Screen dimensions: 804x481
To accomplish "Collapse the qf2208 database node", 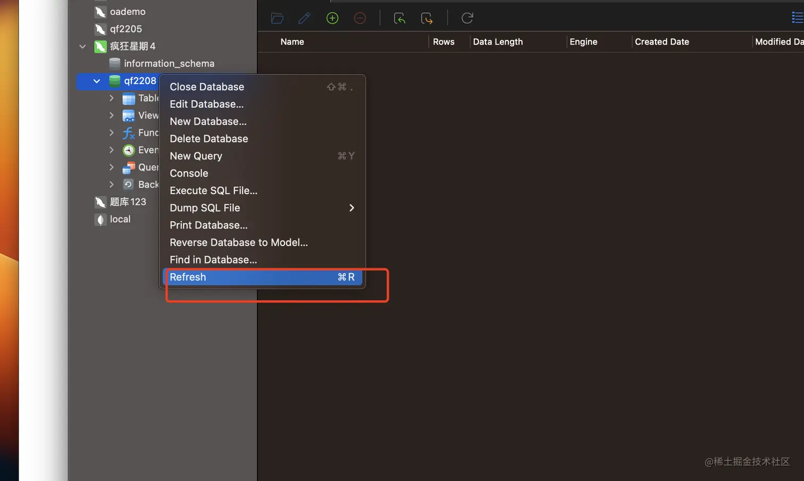I will tap(97, 81).
